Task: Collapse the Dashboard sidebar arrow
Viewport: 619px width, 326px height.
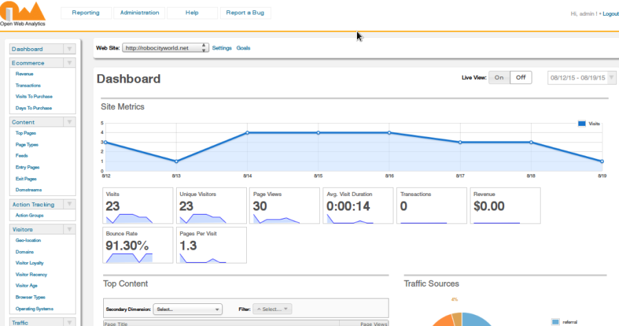Action: click(x=69, y=49)
